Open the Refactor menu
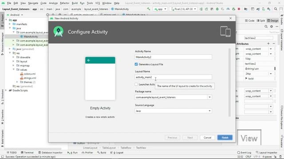Viewport: 284px width, 159px height. [64, 3]
